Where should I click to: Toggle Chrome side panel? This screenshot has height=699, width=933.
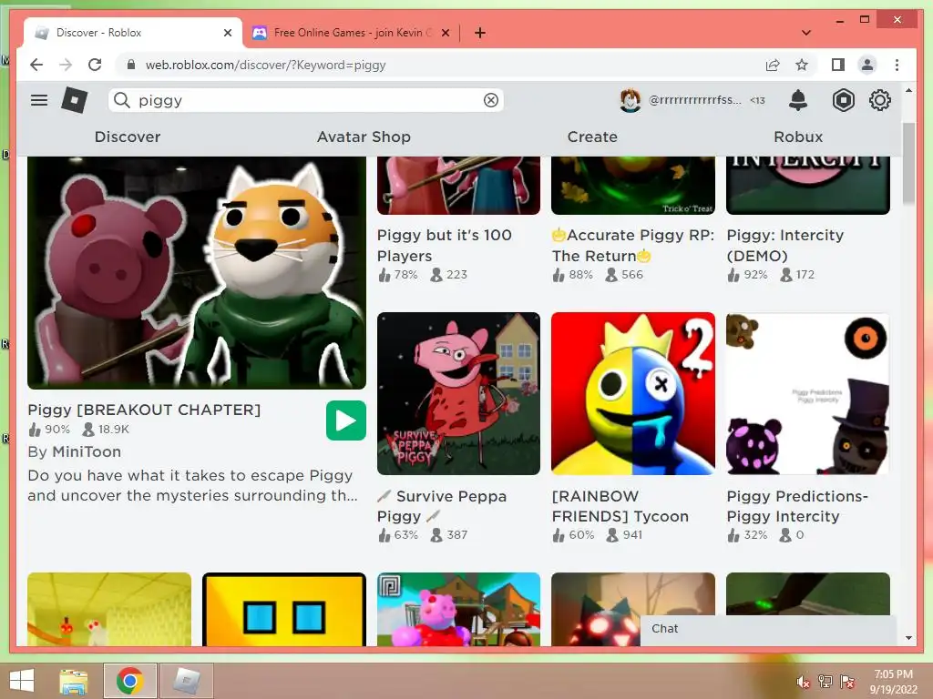point(838,65)
